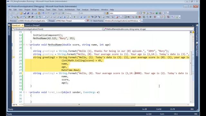Viewport: 206px width, 116px height.
Task: Open the Solution Explorer side tab
Action: [x=197, y=33]
